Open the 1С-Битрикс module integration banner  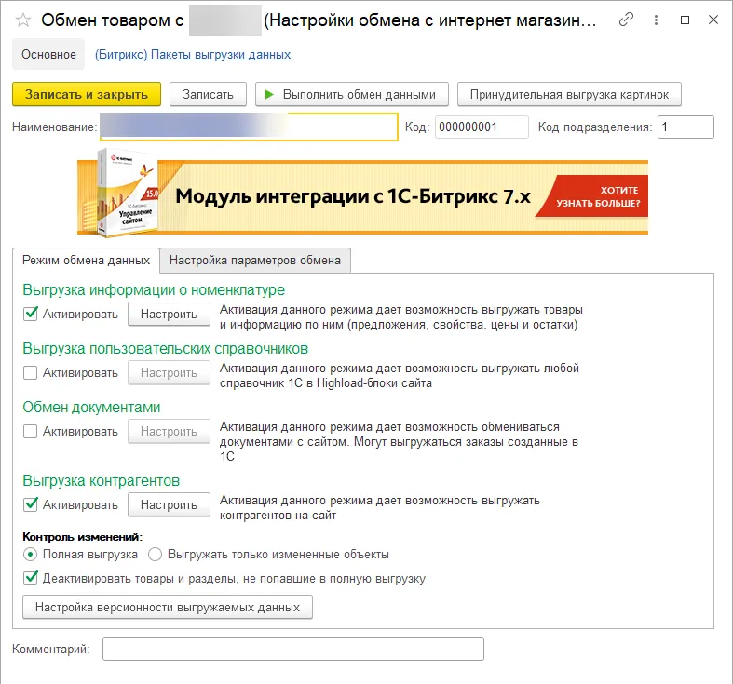[x=362, y=194]
